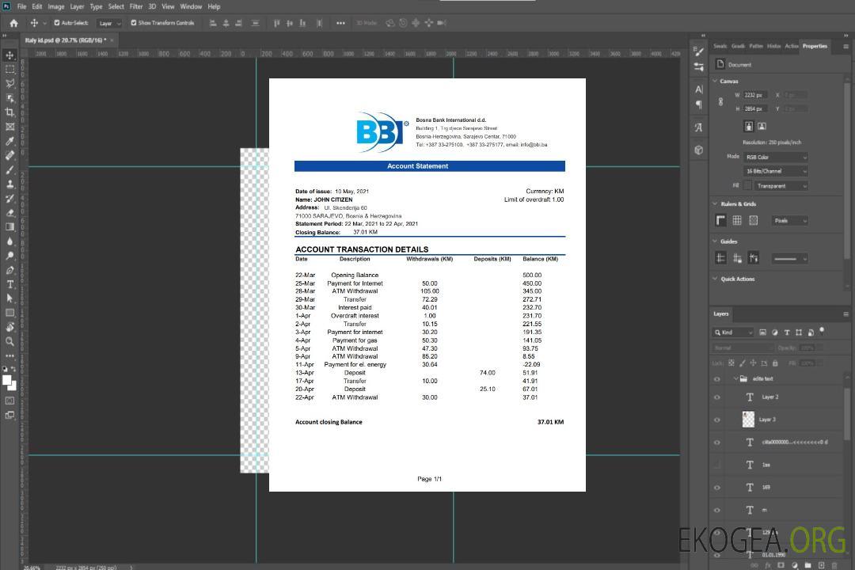
Task: Toggle the Auto-Select checkbox
Action: [57, 23]
